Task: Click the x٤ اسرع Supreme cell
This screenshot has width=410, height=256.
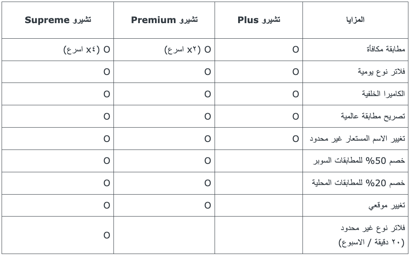Action: pyautogui.click(x=87, y=49)
